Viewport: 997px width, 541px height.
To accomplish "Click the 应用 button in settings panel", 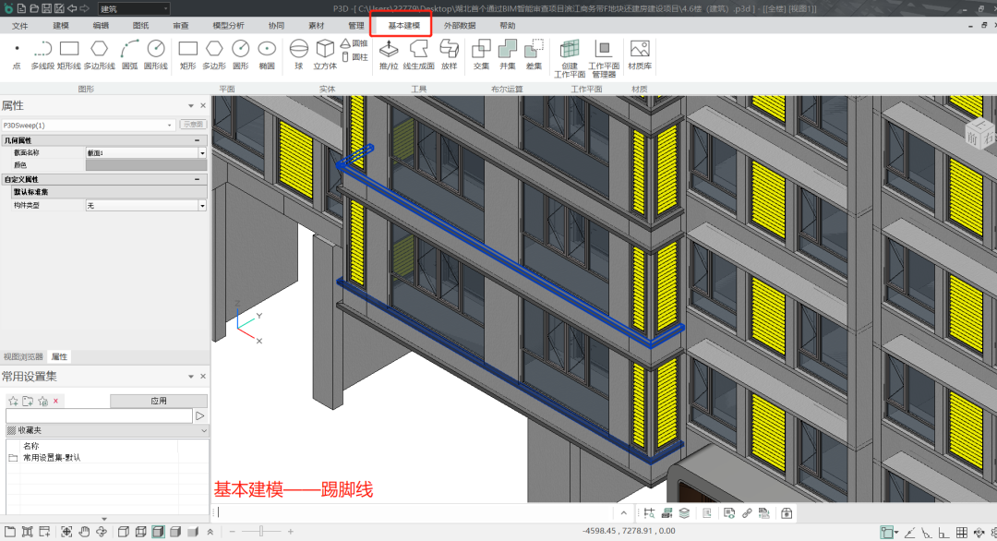I will pyautogui.click(x=159, y=401).
